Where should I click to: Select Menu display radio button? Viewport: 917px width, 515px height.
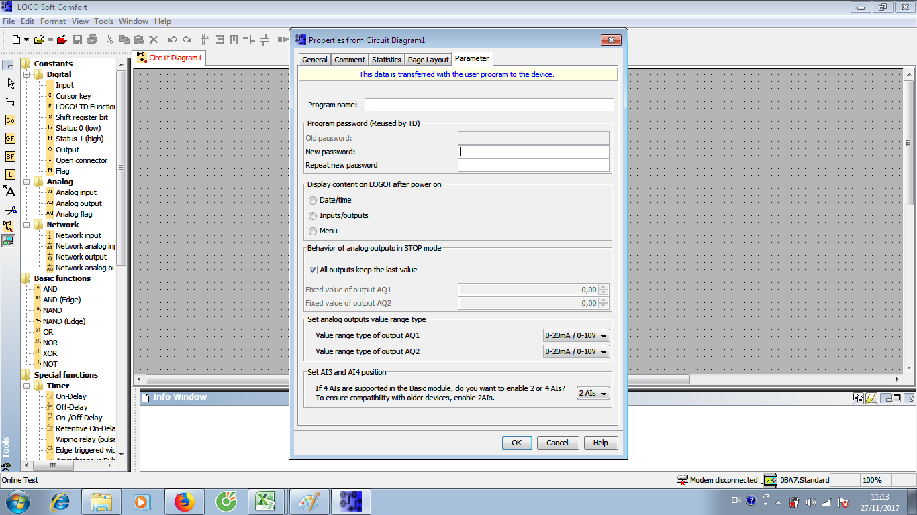pos(313,231)
